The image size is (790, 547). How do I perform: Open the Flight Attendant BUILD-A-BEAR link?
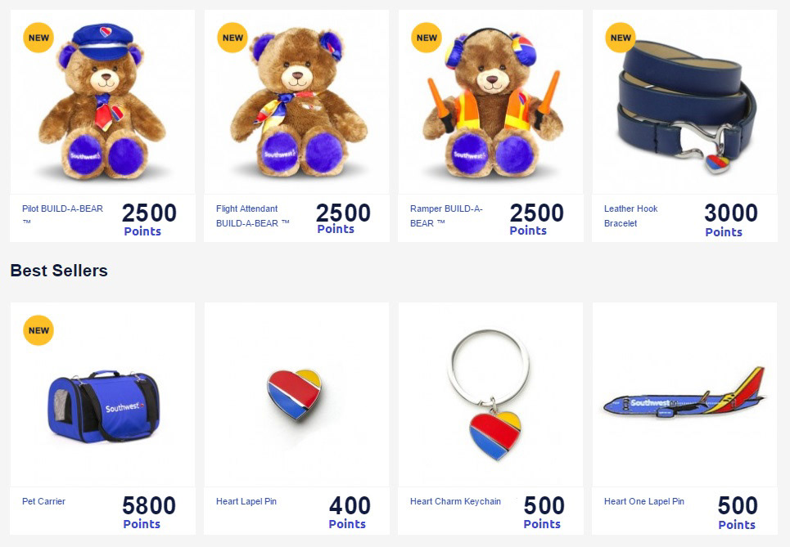point(253,216)
